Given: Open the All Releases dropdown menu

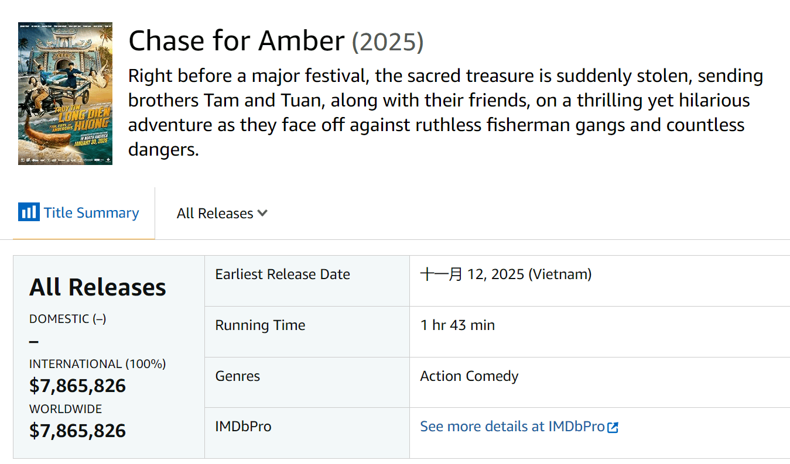Looking at the screenshot, I should [x=221, y=214].
